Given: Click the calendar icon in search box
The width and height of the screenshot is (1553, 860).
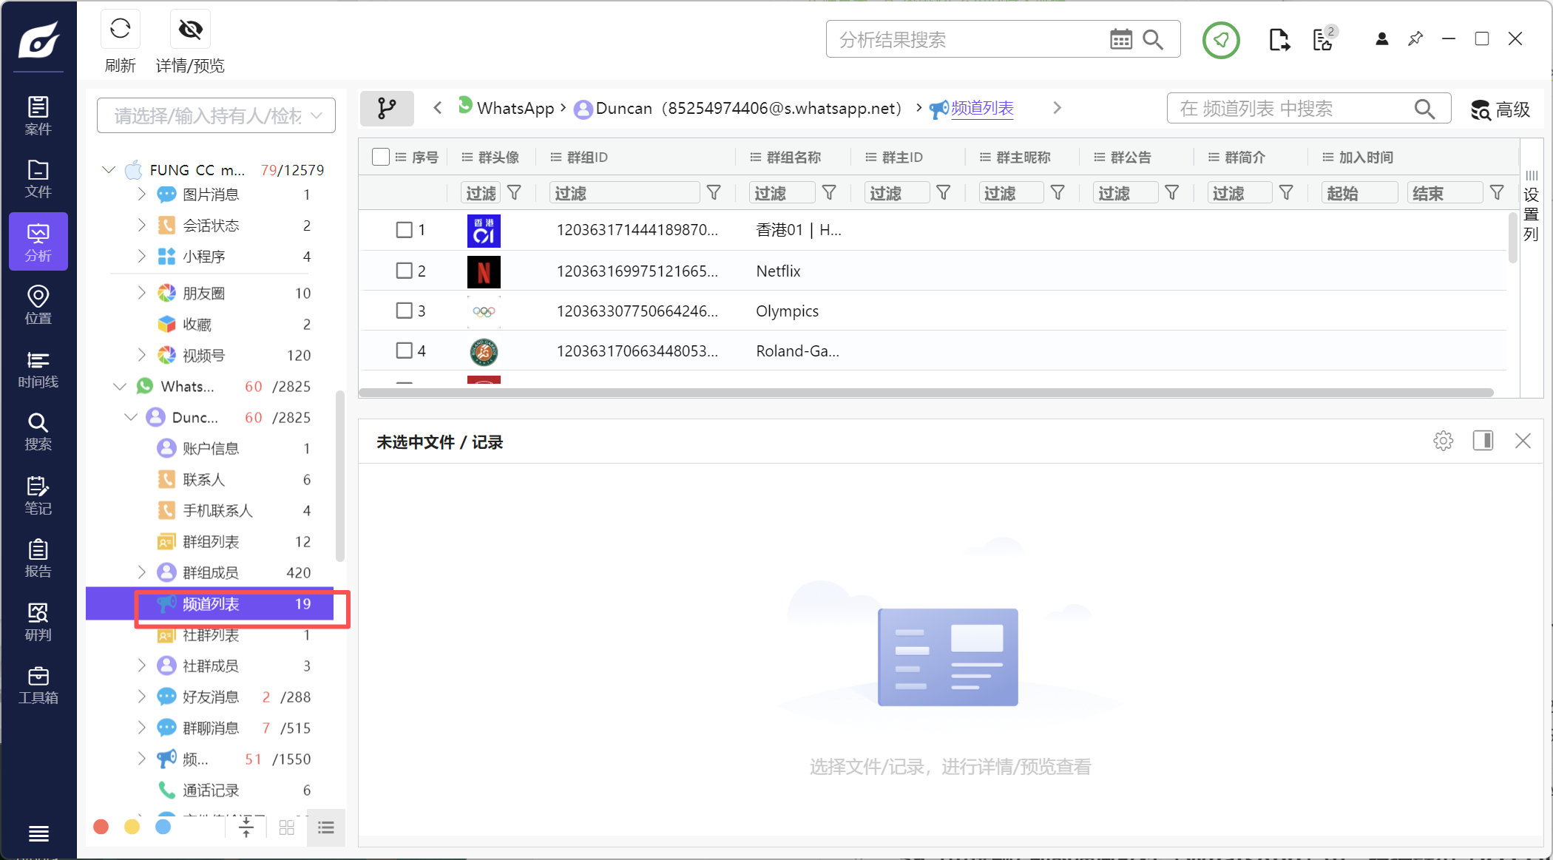Looking at the screenshot, I should tap(1120, 39).
